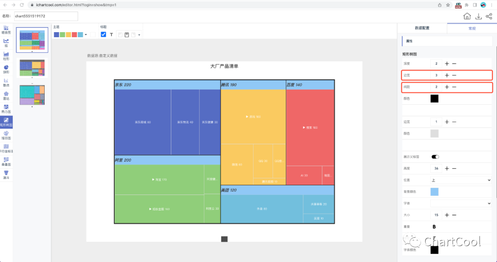Open the 属性 properties section

click(447, 41)
